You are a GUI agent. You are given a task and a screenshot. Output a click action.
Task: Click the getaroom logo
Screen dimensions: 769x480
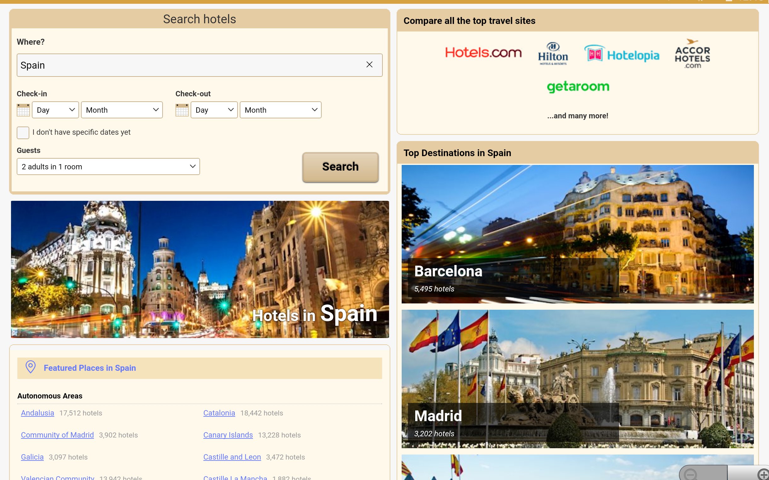click(x=578, y=86)
